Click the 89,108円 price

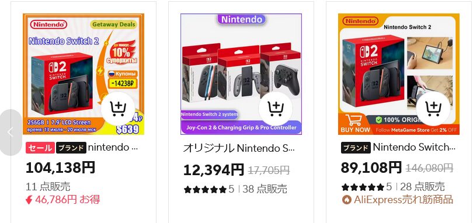click(371, 167)
